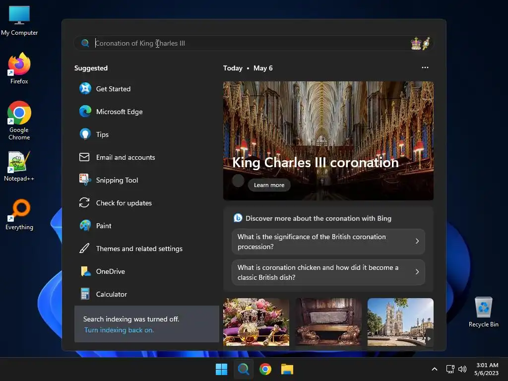508x381 pixels.
Task: Click 'Suggested' heading text
Action: 91,68
